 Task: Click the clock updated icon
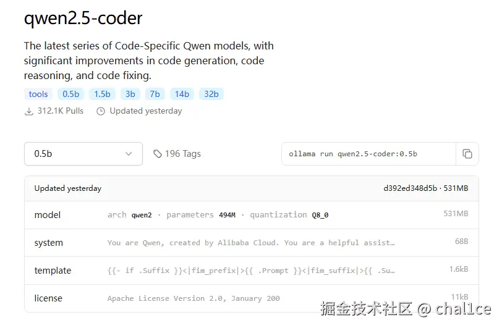click(101, 111)
